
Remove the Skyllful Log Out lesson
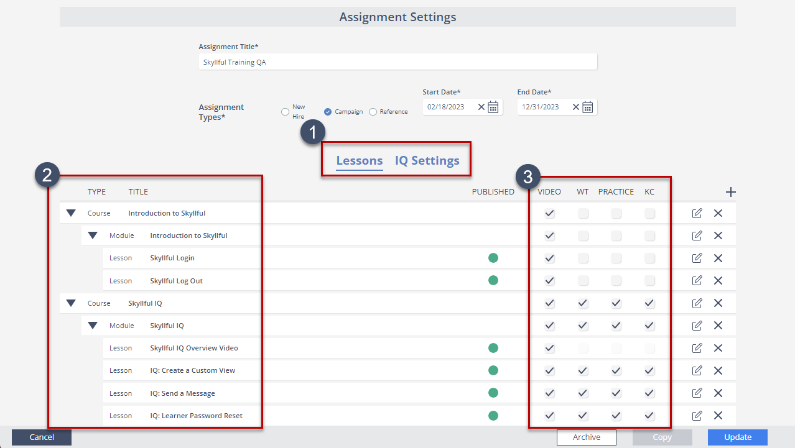pyautogui.click(x=718, y=280)
